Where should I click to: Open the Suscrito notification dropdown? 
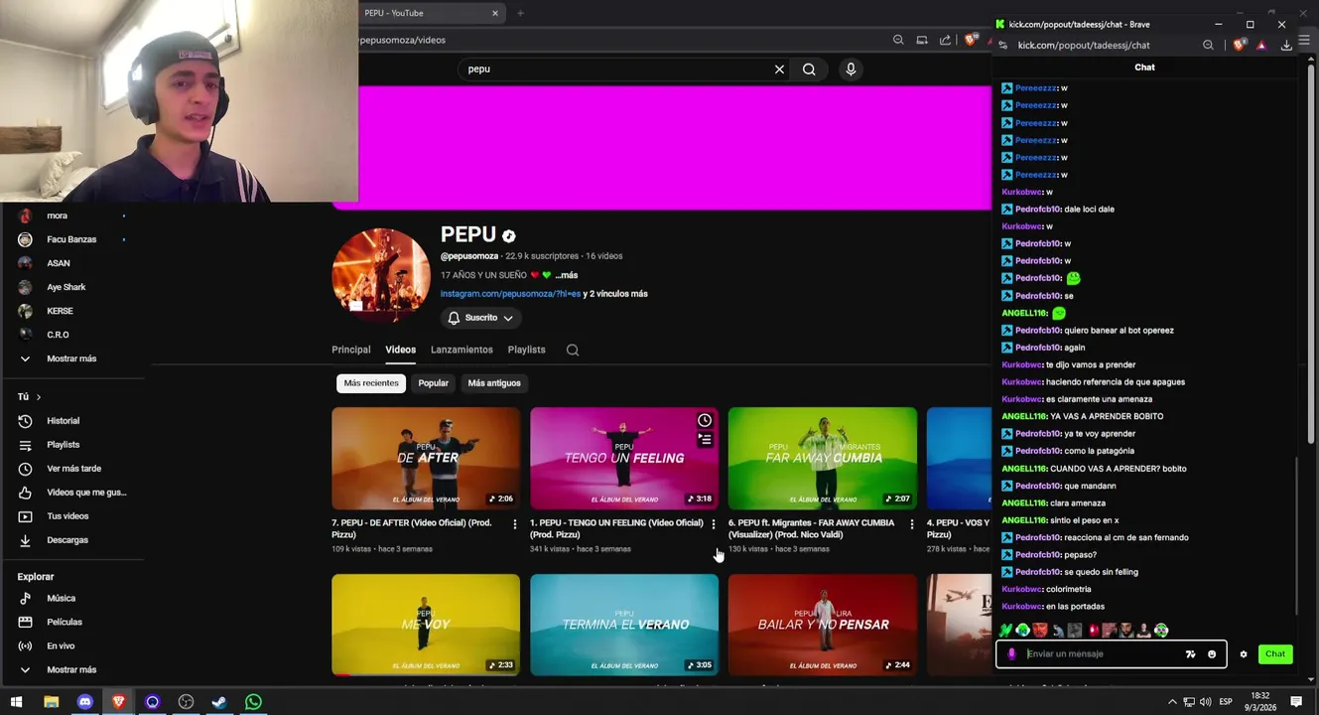[480, 318]
